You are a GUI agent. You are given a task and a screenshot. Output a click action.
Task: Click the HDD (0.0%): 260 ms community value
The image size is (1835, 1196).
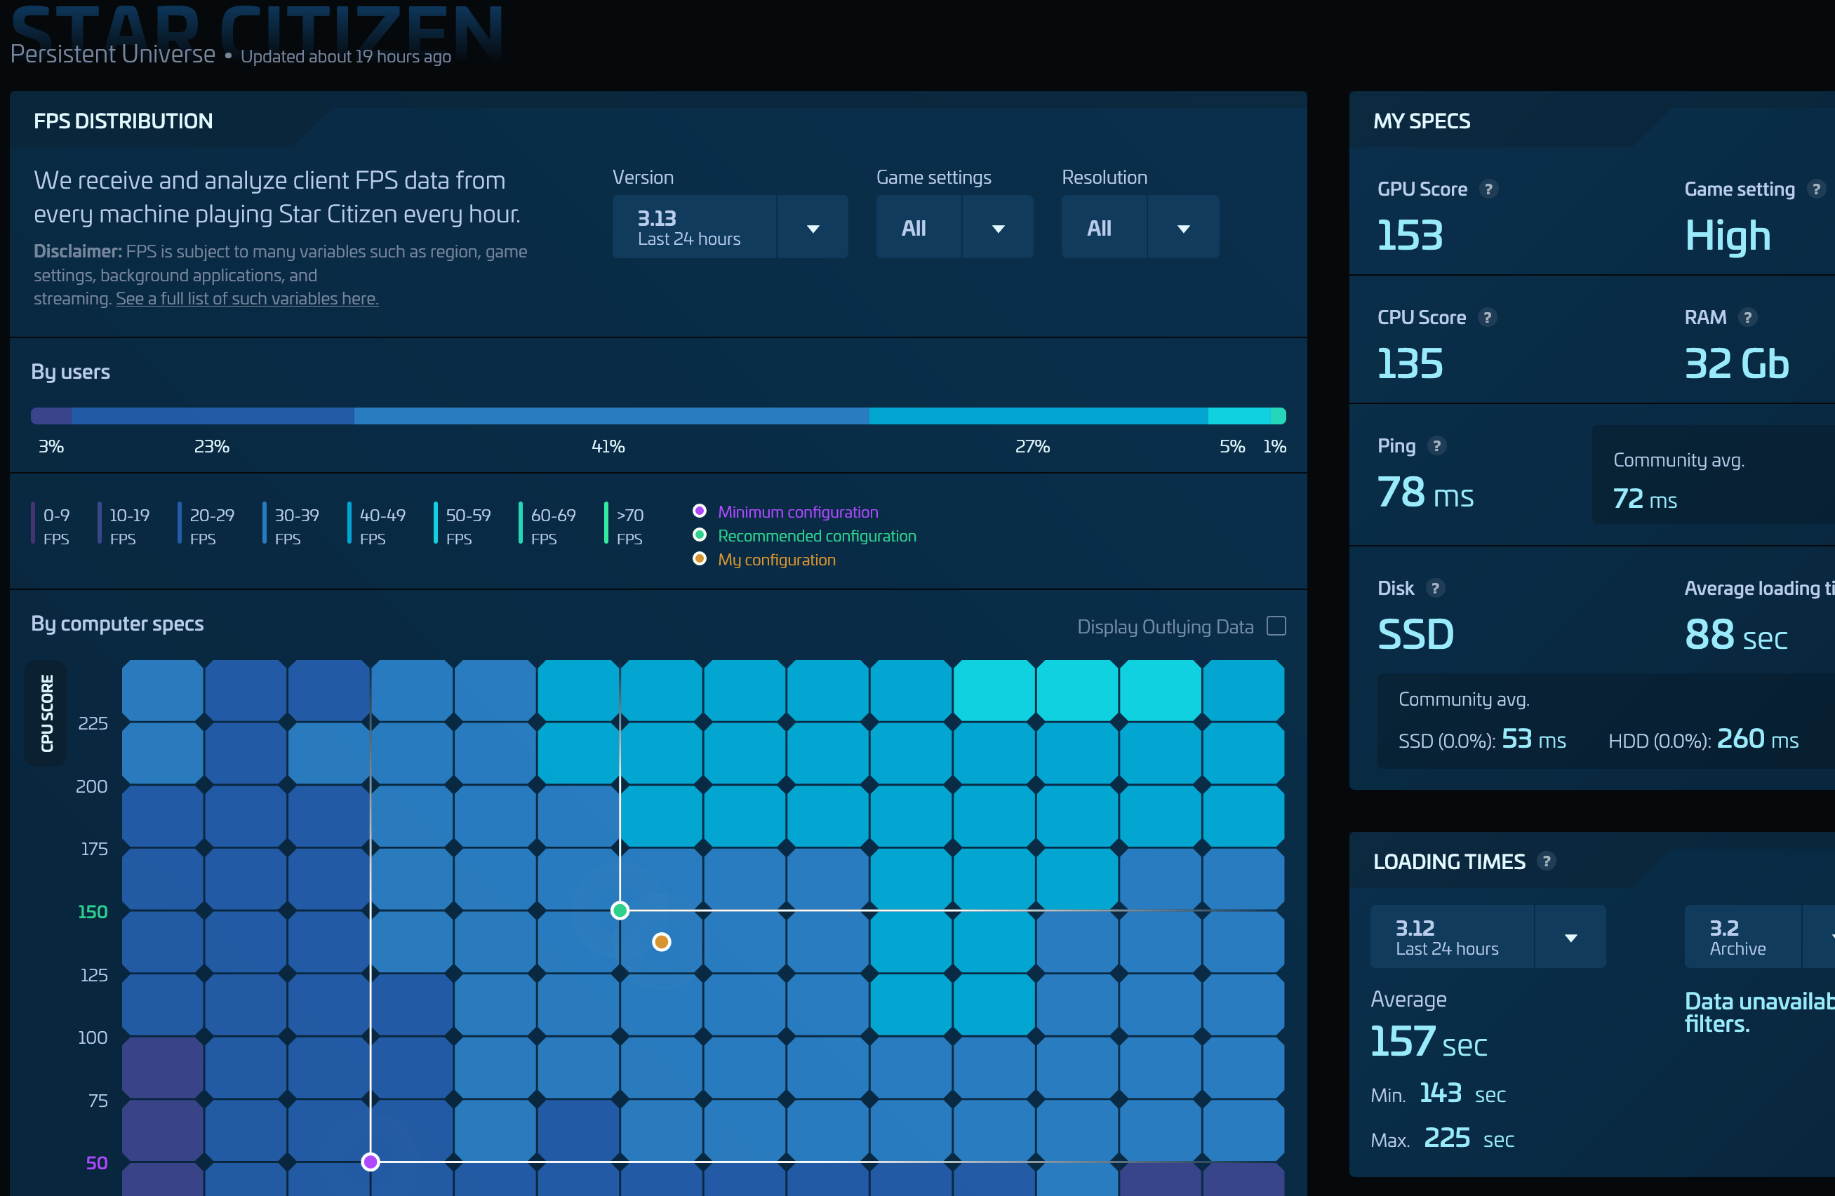pyautogui.click(x=1703, y=740)
